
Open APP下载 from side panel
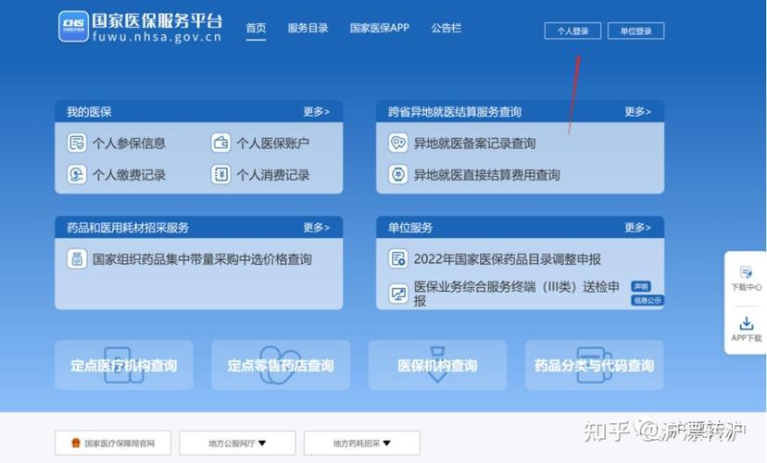point(746,329)
